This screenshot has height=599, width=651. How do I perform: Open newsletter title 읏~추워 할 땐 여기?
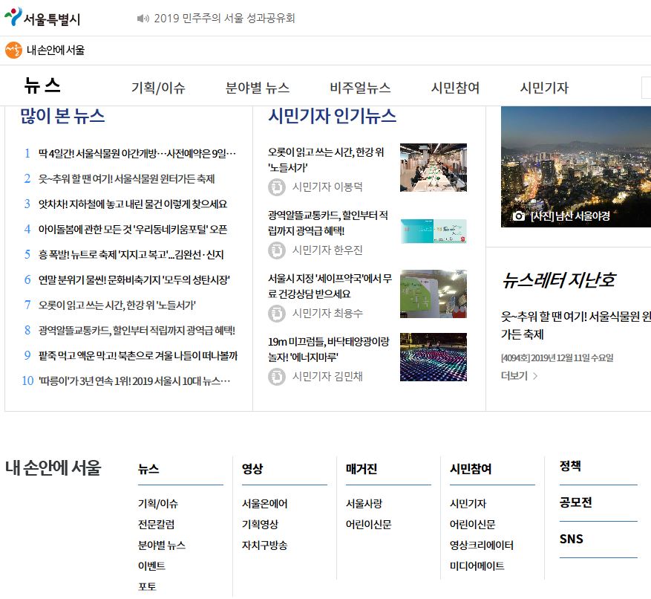tap(576, 326)
